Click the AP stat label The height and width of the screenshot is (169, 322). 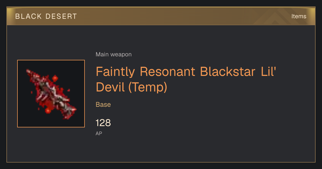[99, 133]
